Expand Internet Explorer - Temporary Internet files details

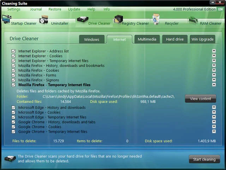click(x=214, y=61)
